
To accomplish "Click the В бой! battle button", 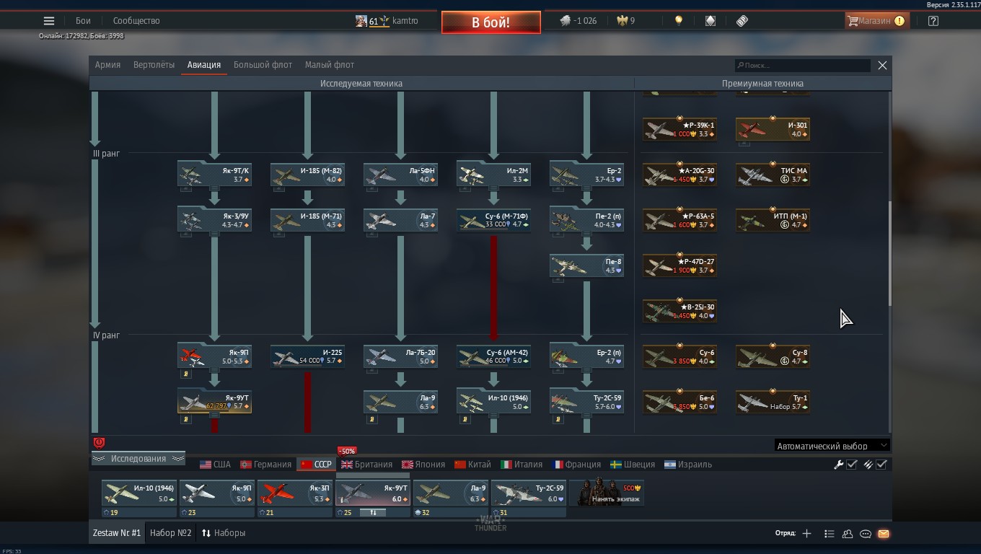I will (x=490, y=22).
